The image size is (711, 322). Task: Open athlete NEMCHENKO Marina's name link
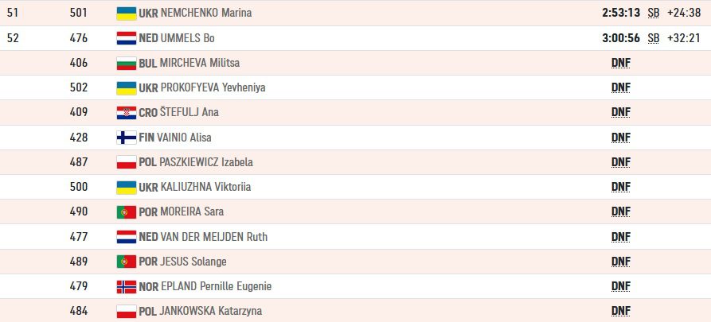point(206,13)
